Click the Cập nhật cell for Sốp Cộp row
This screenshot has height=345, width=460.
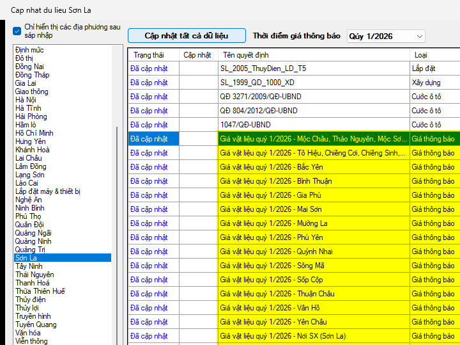198,280
